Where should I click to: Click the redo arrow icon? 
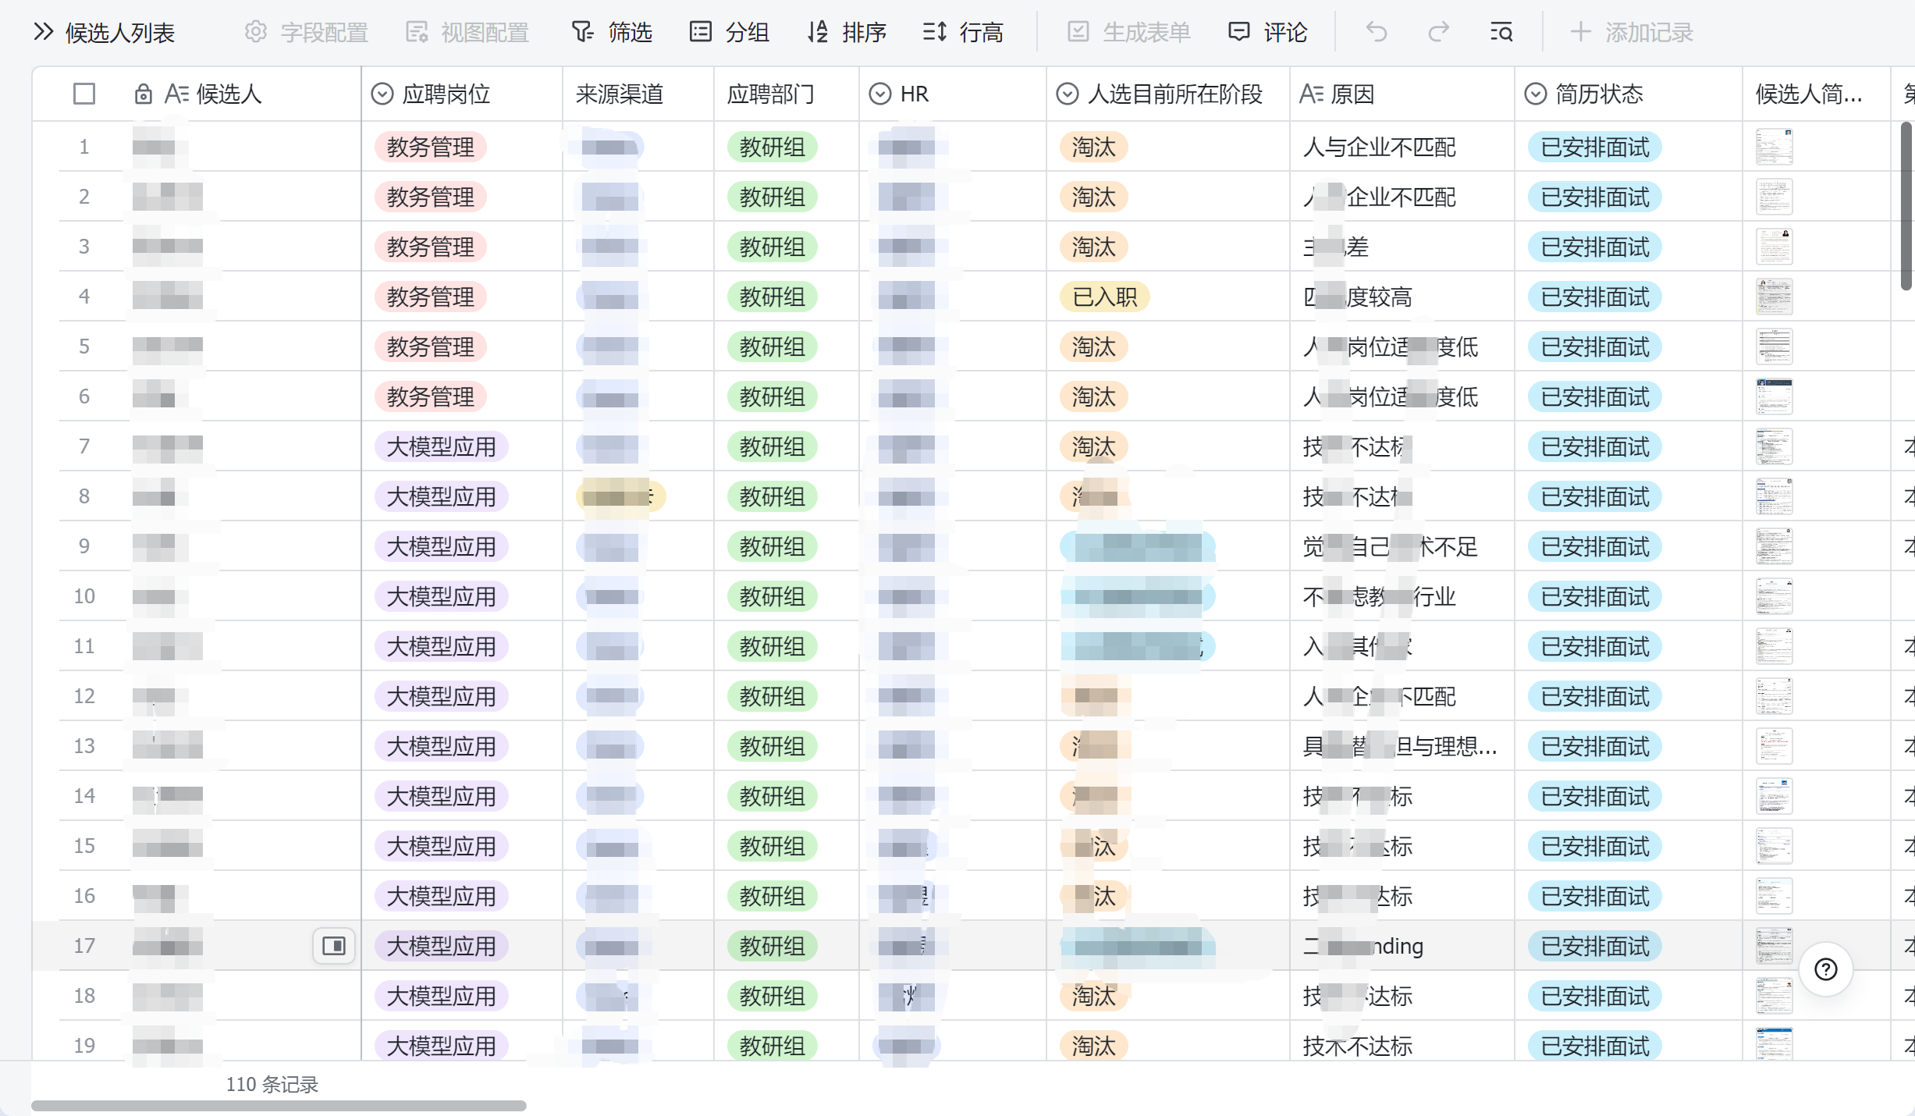[x=1438, y=32]
